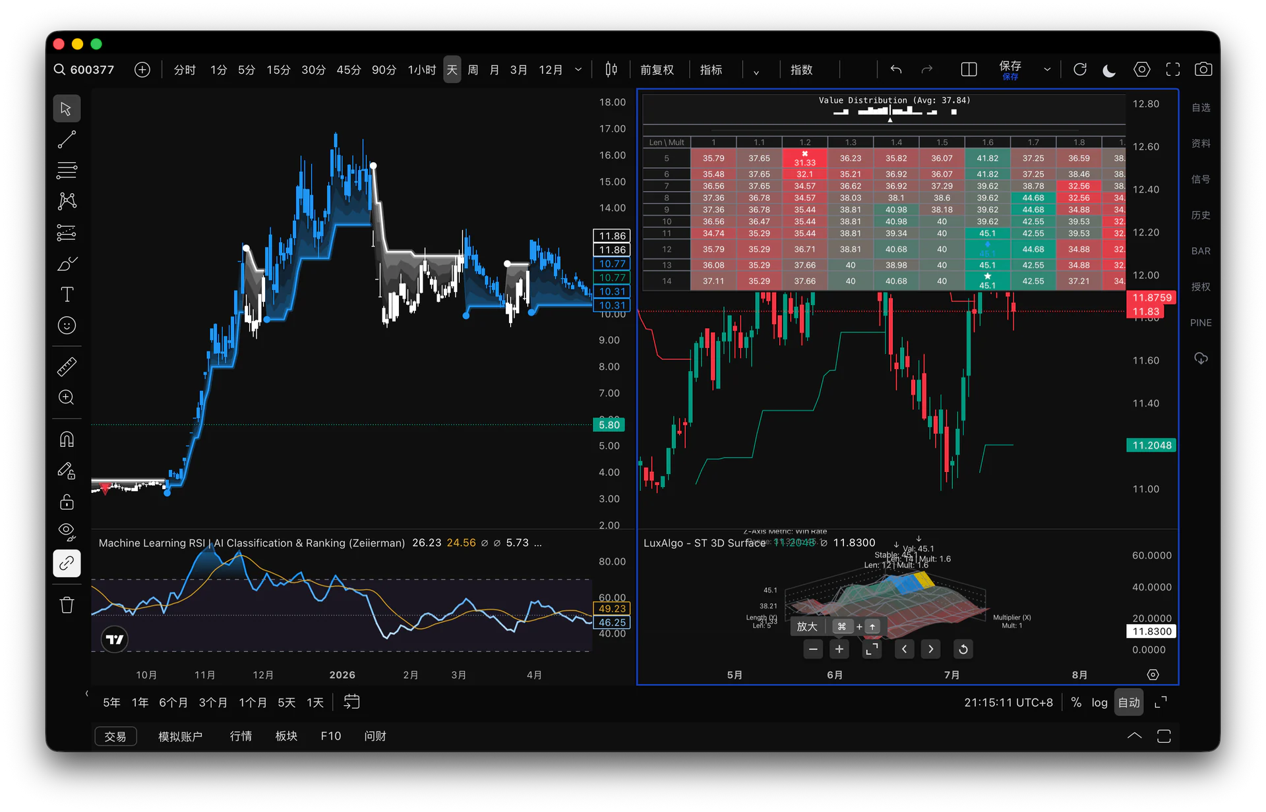This screenshot has width=1266, height=812.
Task: Select the 天 daily interval
Action: [x=452, y=70]
